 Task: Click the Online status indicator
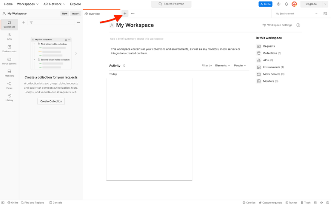click(13, 203)
